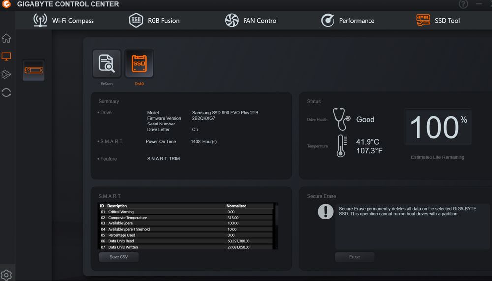
Task: Click the Secure Erase description text box
Action: click(x=412, y=226)
